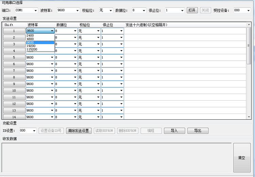The image size is (255, 177).
Task: Select 2400 in the baud rate list
Action: coord(40,35)
